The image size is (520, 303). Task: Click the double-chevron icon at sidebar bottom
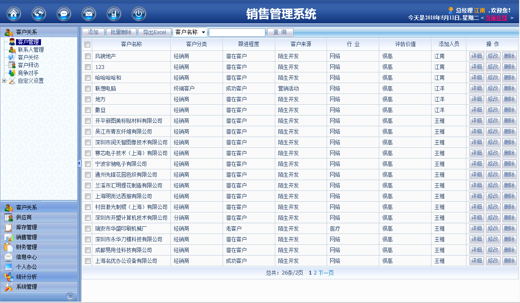[x=70, y=296]
